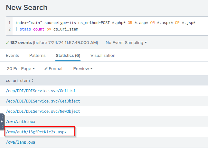The width and height of the screenshot is (208, 152).
Task: Expand the side panel play arrow handle
Action: coord(2,121)
